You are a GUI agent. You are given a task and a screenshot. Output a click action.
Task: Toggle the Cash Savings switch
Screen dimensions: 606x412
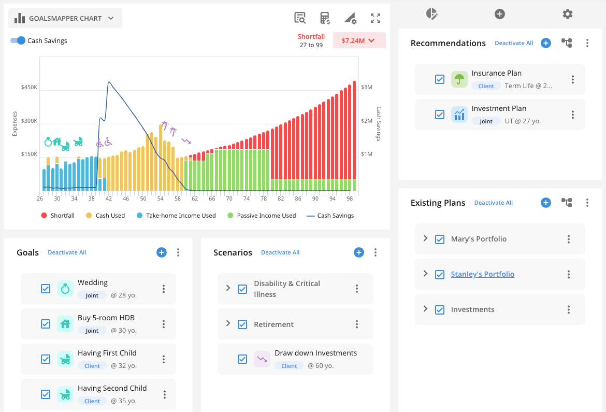tap(18, 40)
